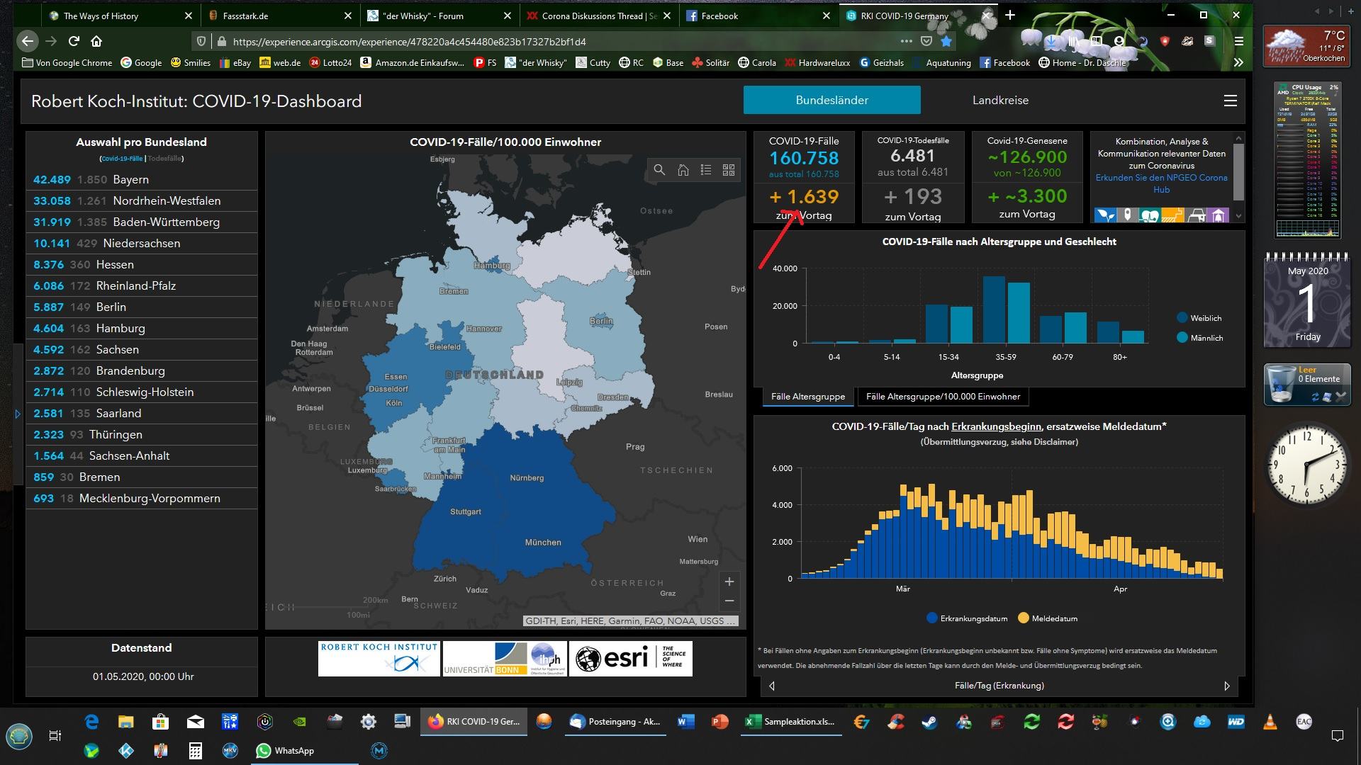
Task: Switch to Bundesländer view
Action: pos(832,100)
